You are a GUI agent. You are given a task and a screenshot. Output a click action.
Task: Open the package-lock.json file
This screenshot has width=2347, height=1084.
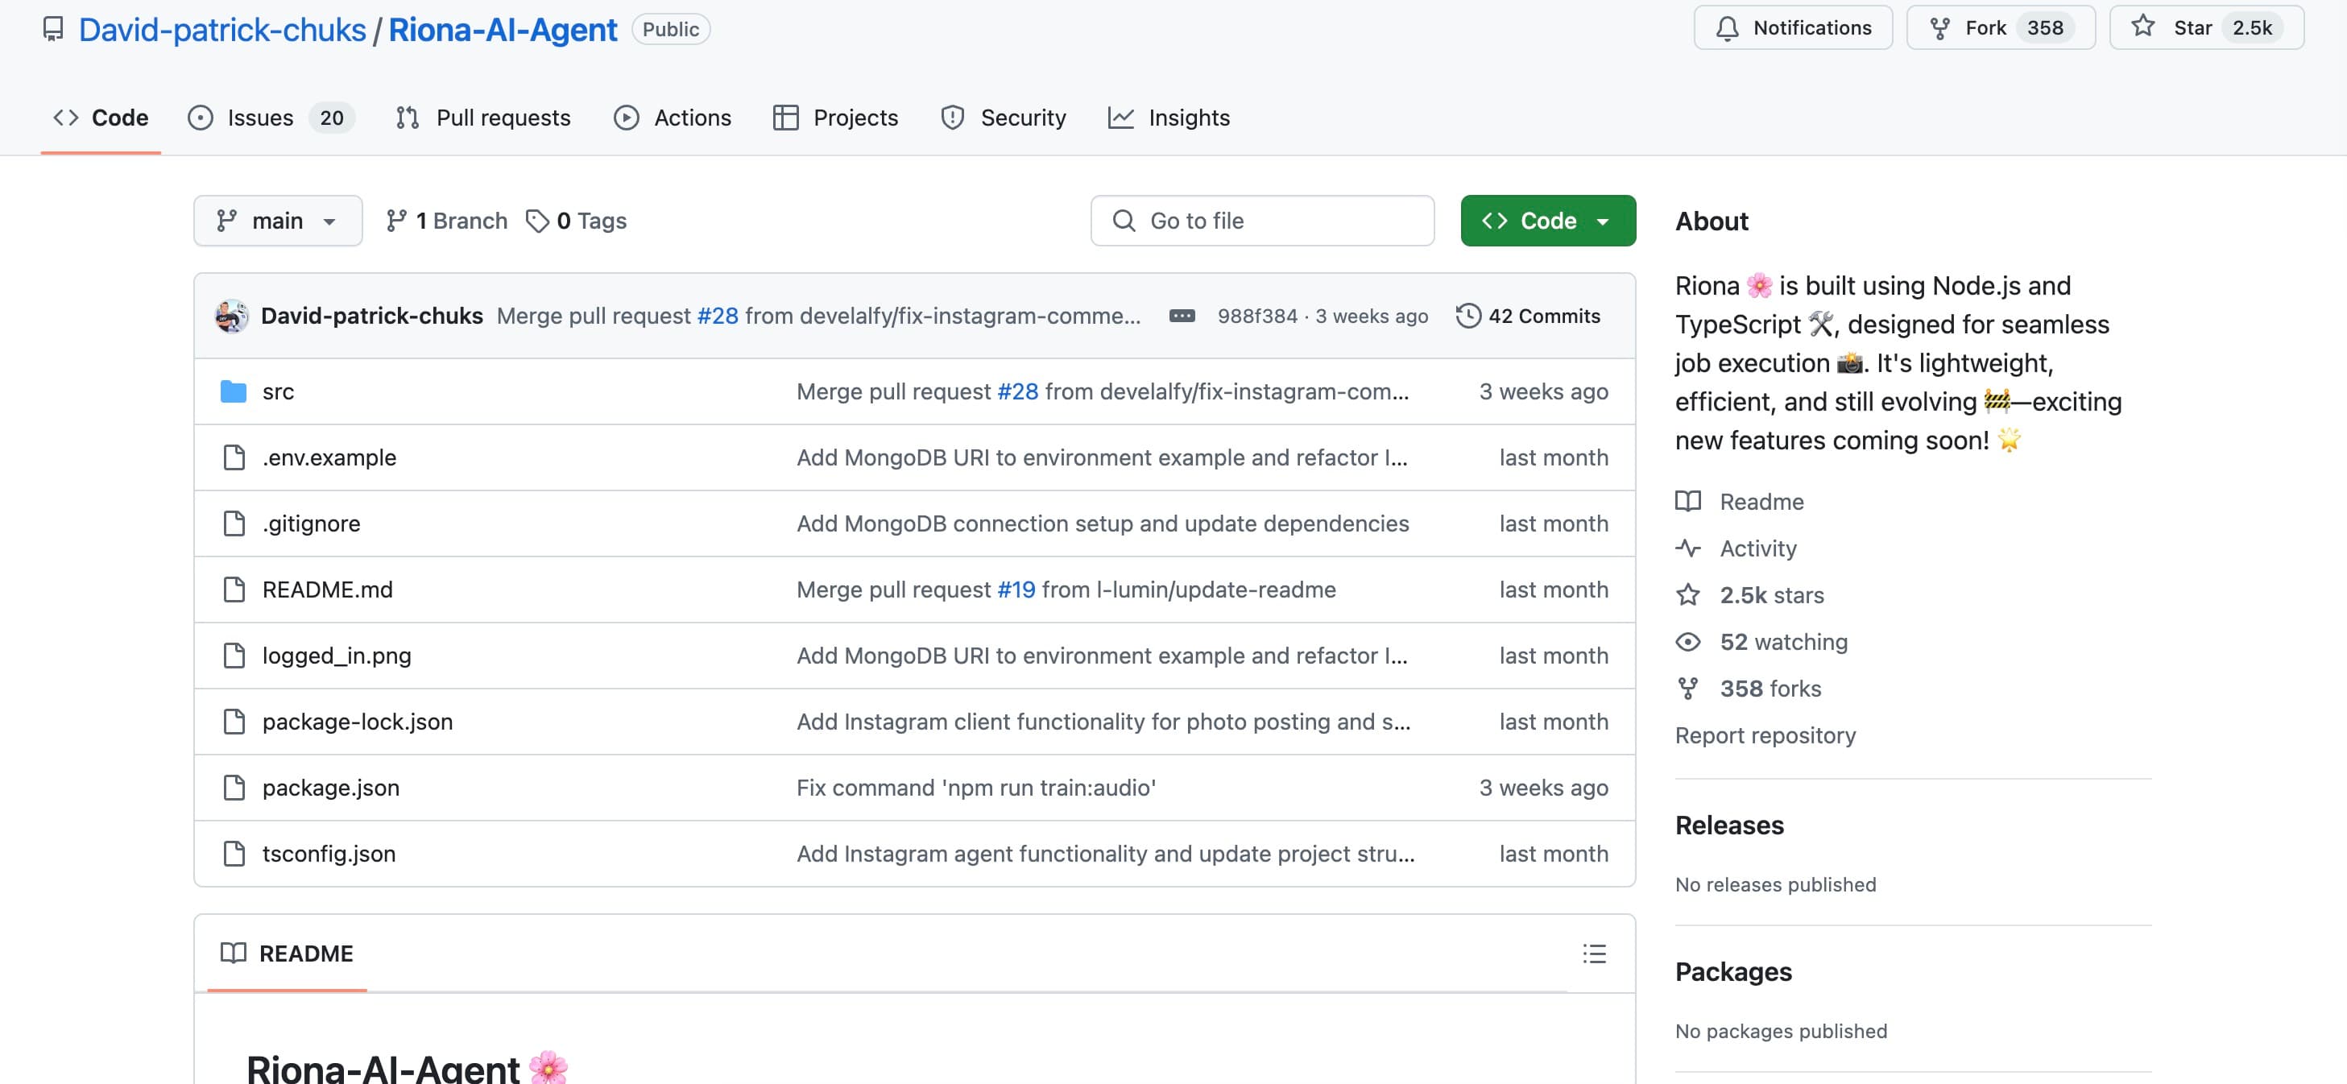pos(357,722)
